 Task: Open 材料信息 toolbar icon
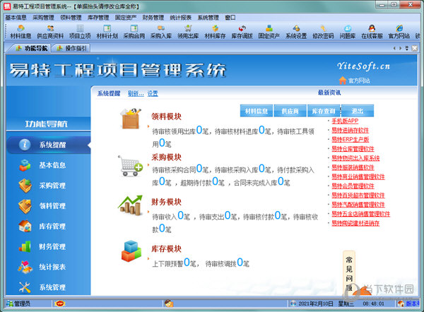20,32
